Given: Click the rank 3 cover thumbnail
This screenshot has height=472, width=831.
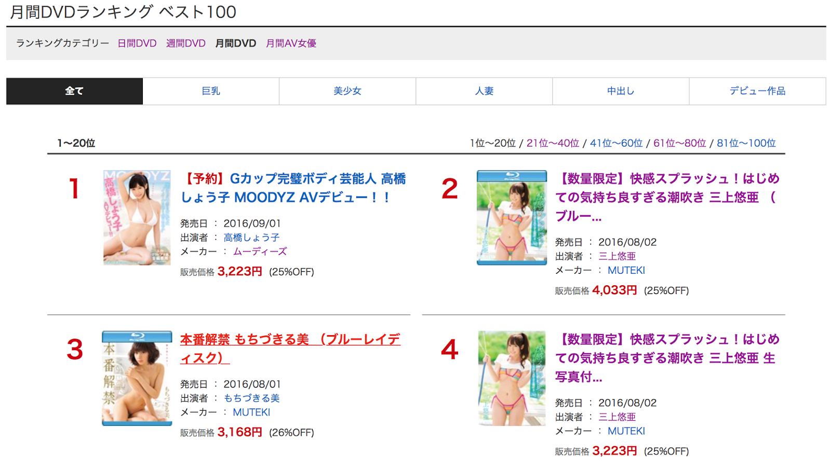Looking at the screenshot, I should coord(137,378).
